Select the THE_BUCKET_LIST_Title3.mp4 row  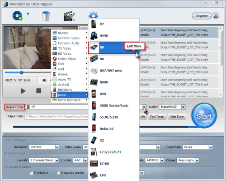tap(179, 57)
